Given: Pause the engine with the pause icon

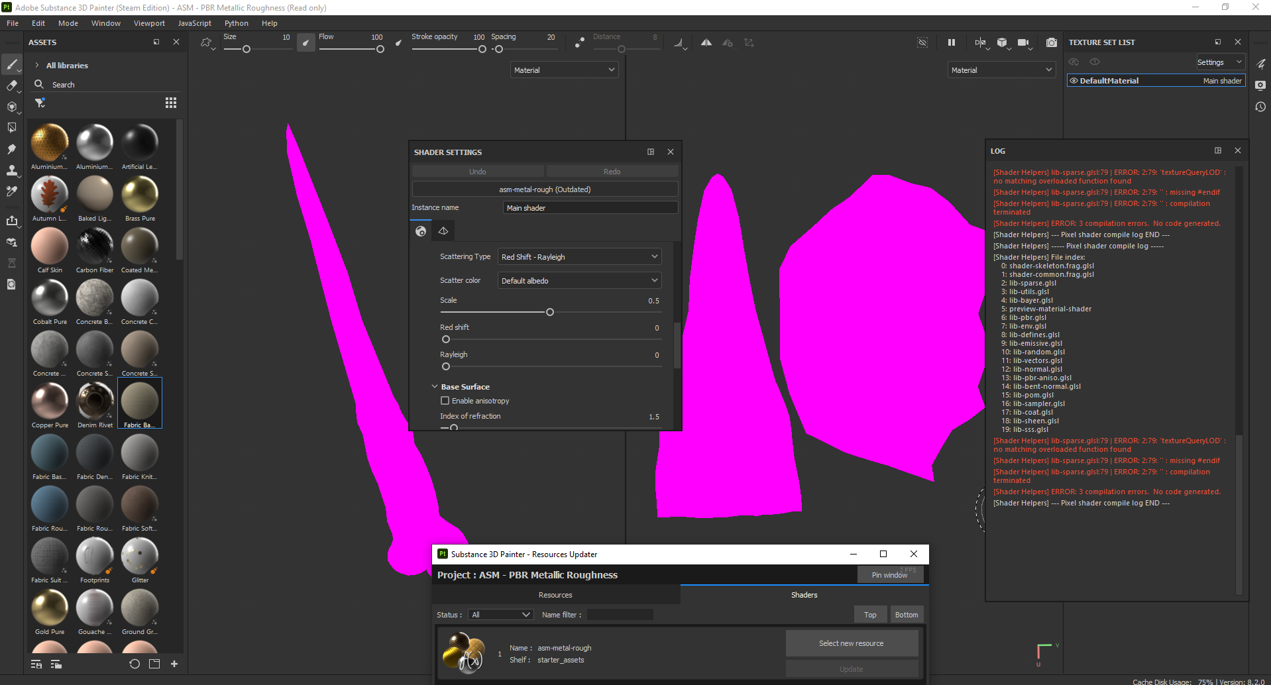Looking at the screenshot, I should pos(952,42).
